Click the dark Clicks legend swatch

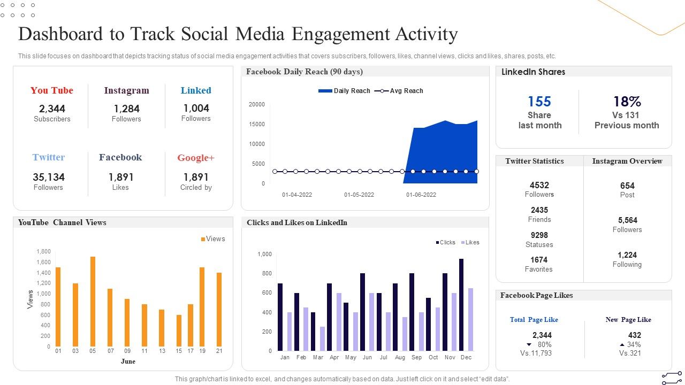[437, 242]
